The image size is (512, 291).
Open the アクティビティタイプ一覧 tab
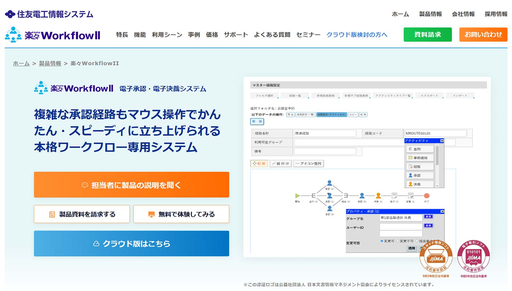(393, 96)
